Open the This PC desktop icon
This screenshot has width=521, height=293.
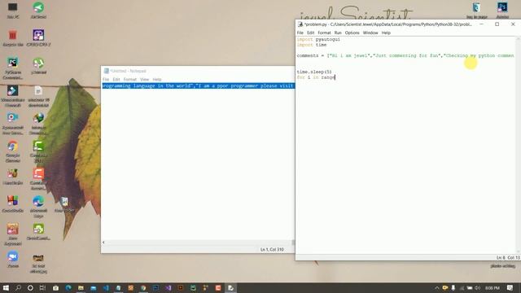tap(13, 11)
